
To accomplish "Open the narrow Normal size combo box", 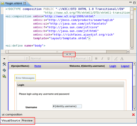I will [x=83, y=59].
